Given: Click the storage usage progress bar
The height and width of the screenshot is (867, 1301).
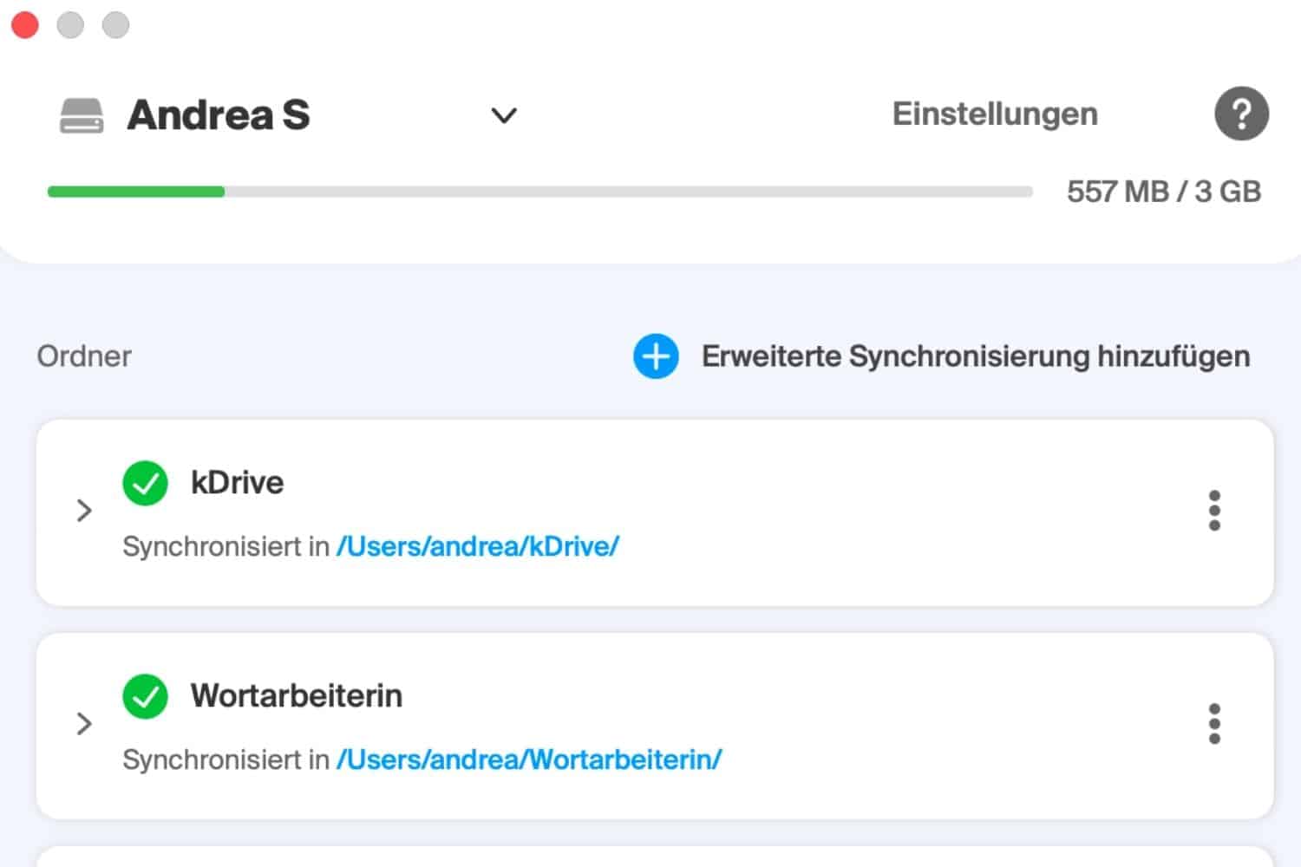Looking at the screenshot, I should (539, 192).
